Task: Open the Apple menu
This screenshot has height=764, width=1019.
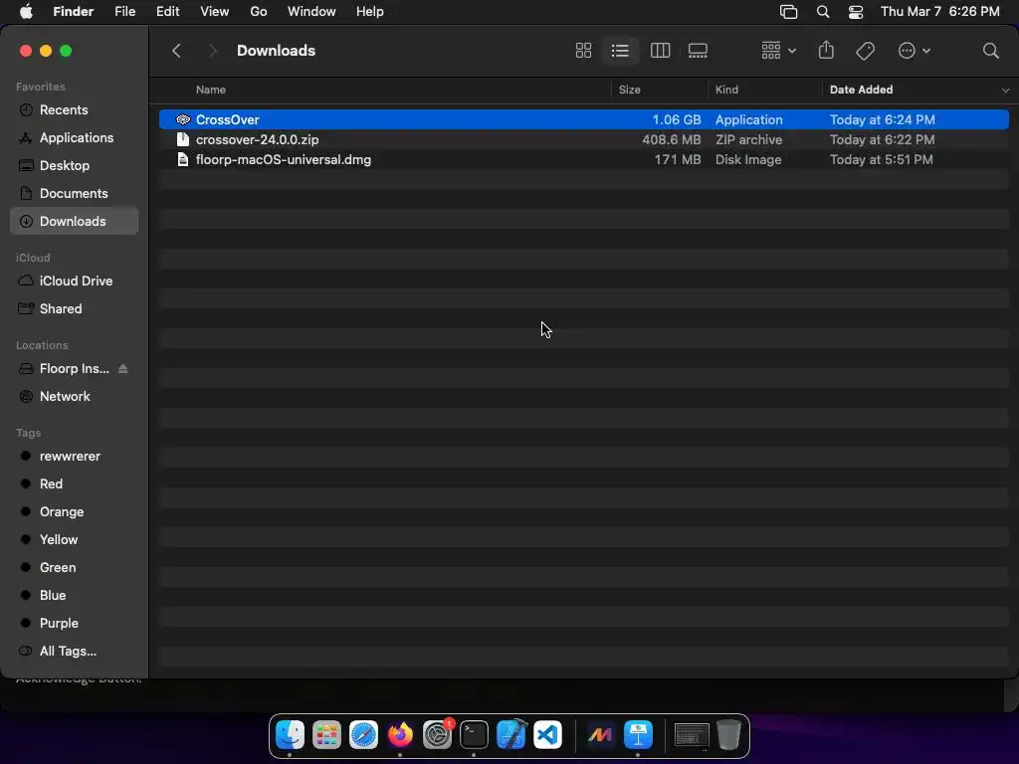Action: coord(26,12)
